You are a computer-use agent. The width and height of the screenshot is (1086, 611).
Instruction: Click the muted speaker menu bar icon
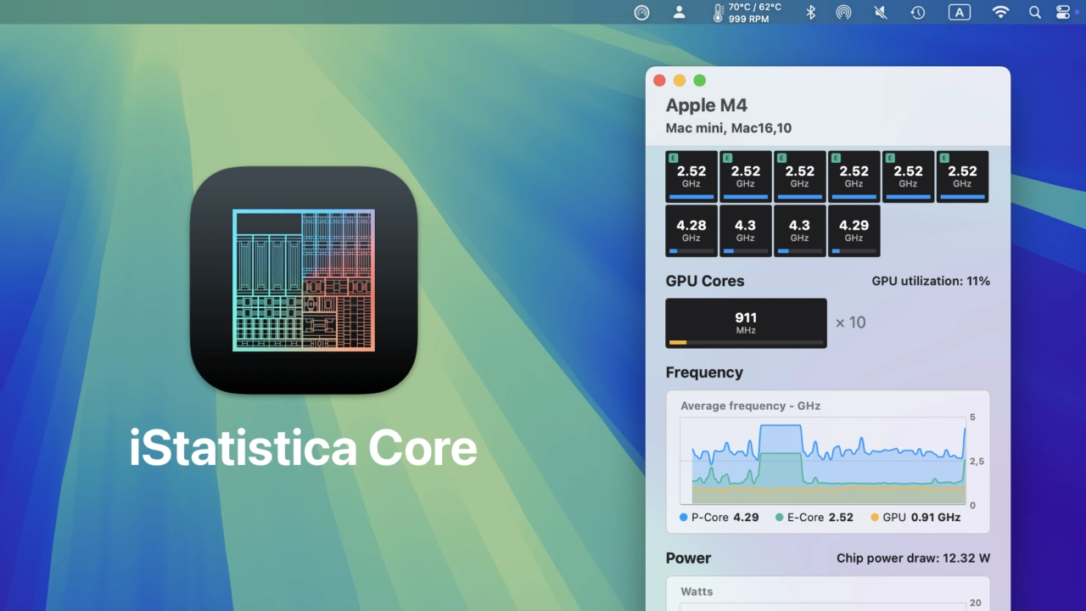(x=881, y=12)
